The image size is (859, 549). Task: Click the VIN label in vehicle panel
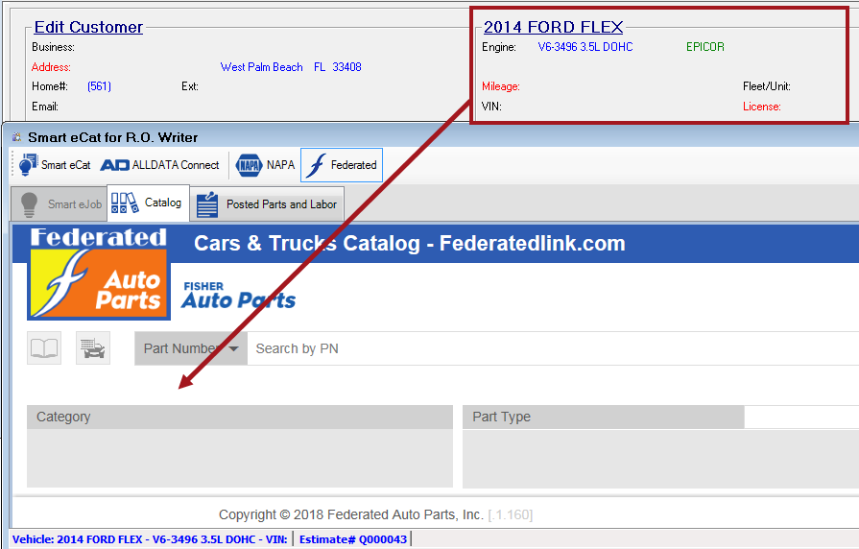point(491,107)
